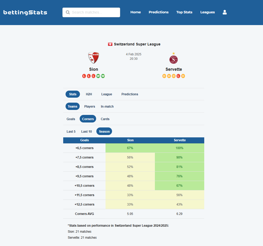Click the Sion column header
The height and width of the screenshot is (246, 263).
click(x=130, y=140)
